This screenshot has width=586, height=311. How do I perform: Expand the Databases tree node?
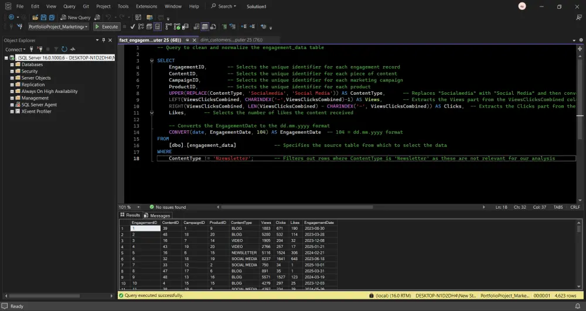click(11, 65)
